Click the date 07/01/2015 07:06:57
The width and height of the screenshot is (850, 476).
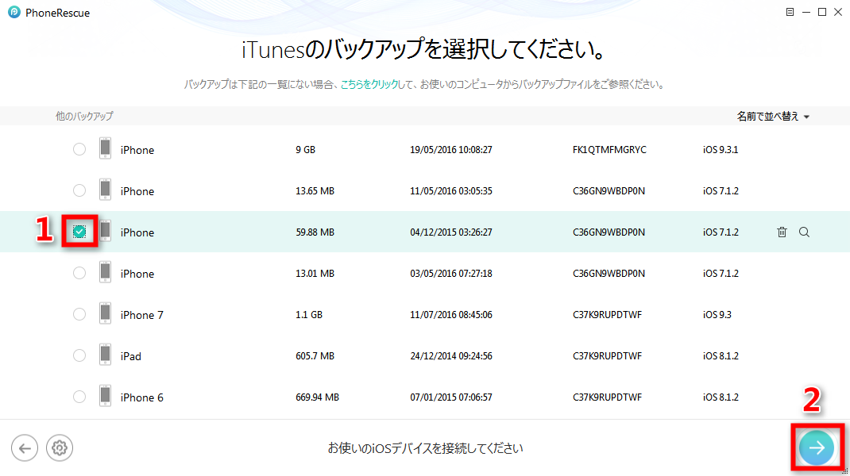tap(451, 397)
